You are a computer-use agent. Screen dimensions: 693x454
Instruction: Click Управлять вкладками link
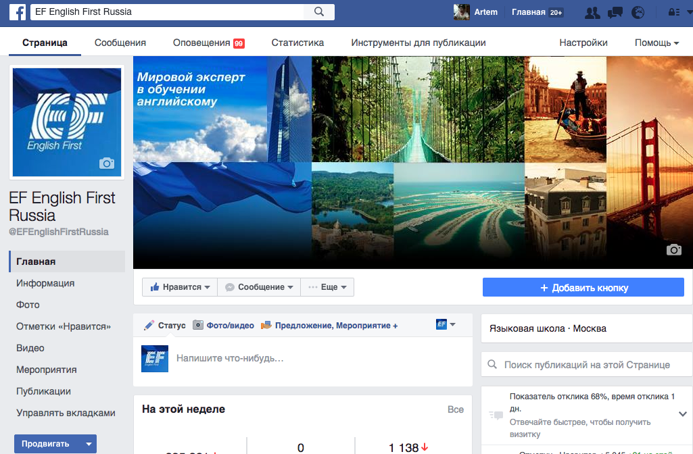tap(66, 413)
